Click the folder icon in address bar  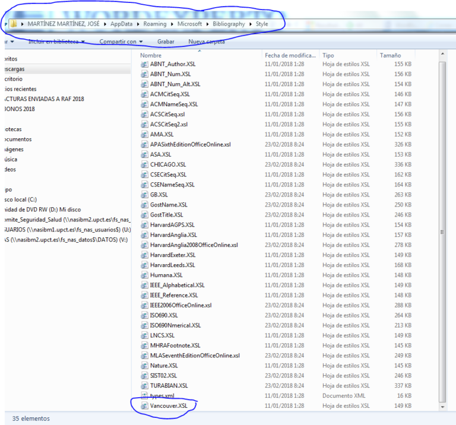coord(13,24)
